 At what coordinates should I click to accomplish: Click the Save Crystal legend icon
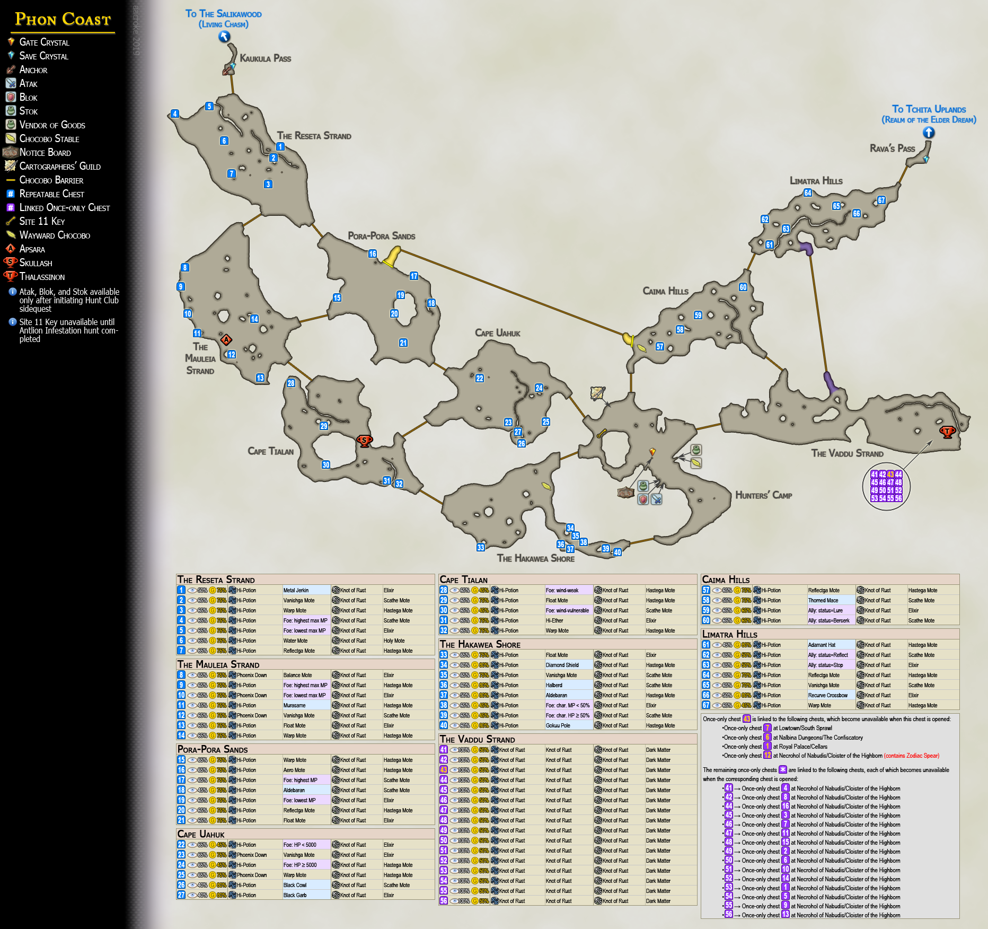coord(11,56)
